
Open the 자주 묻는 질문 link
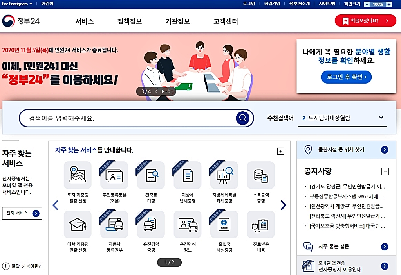(346, 246)
